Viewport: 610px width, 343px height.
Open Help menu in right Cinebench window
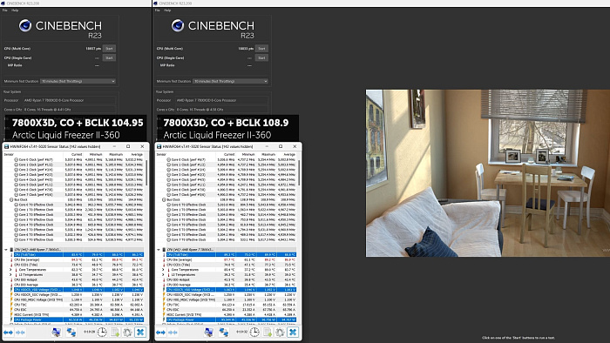point(167,10)
